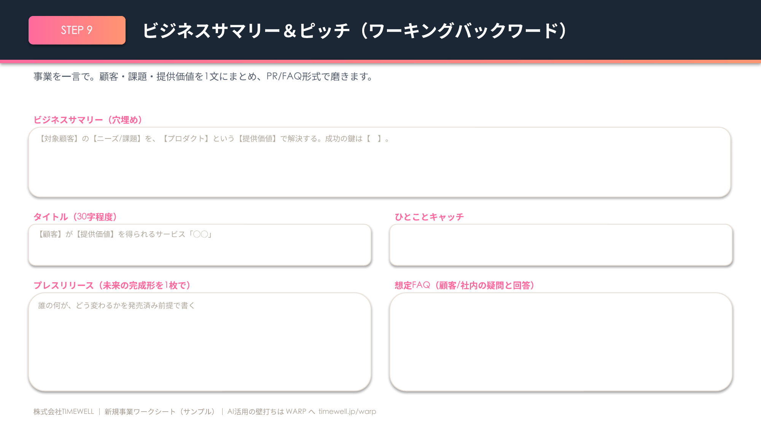Click the ビジネスサマリー（穴埋め） section label
This screenshot has height=428, width=761.
88,120
